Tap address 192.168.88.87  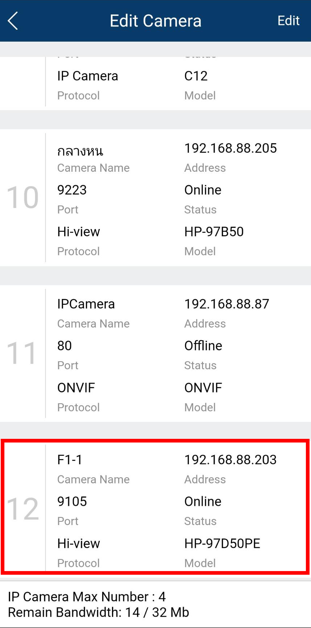click(227, 304)
